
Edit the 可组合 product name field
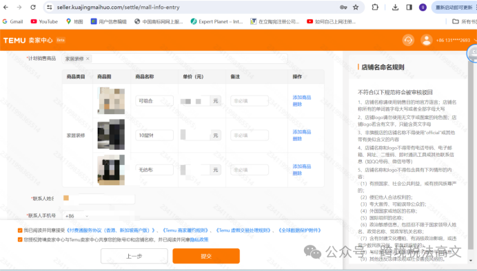tap(154, 100)
